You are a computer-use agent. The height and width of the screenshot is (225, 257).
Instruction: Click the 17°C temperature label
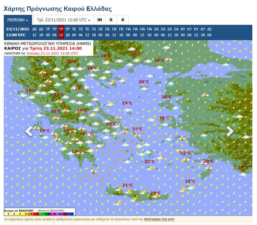point(77,152)
